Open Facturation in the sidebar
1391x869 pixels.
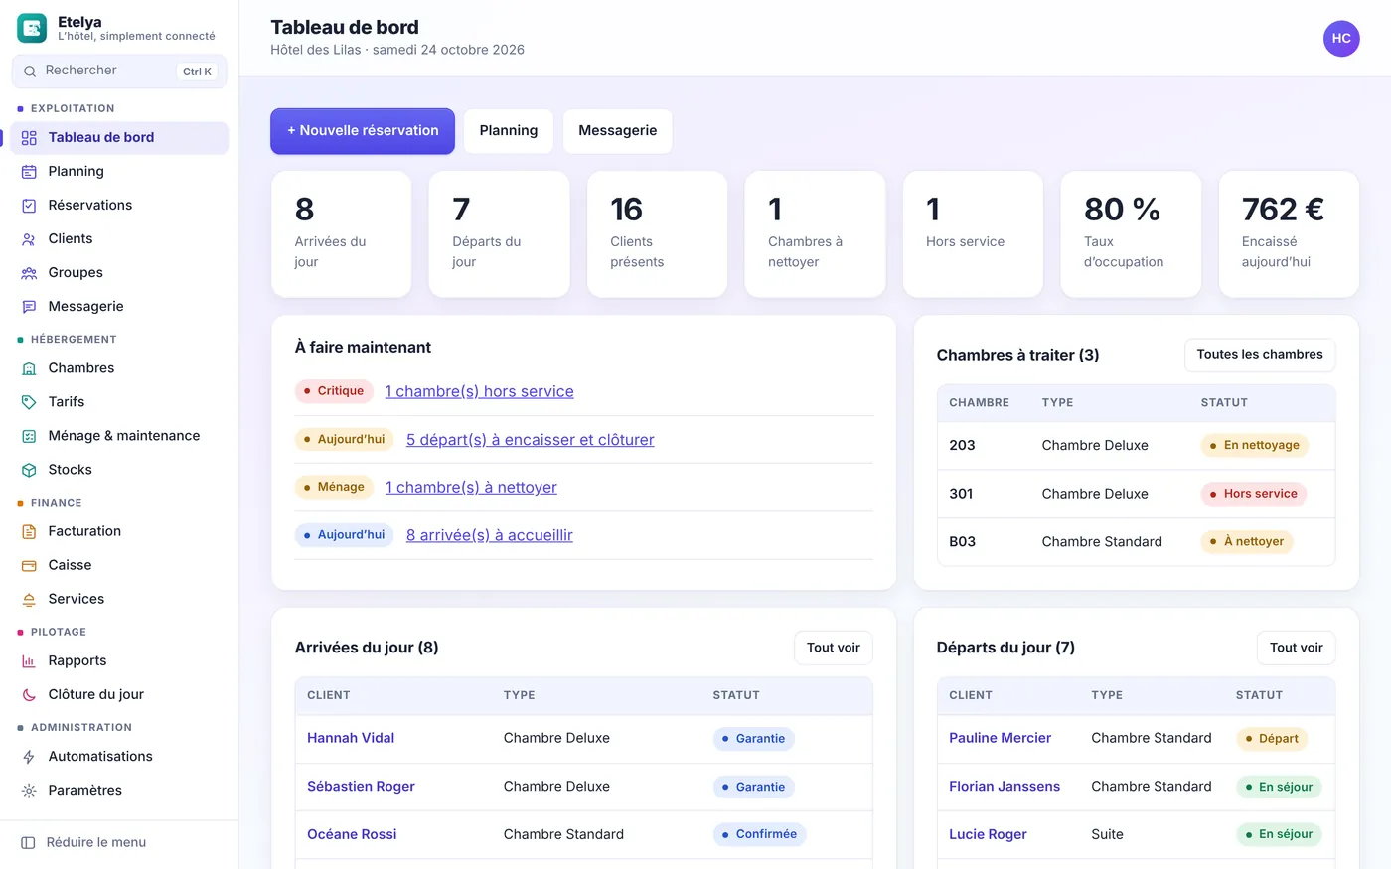click(119, 531)
